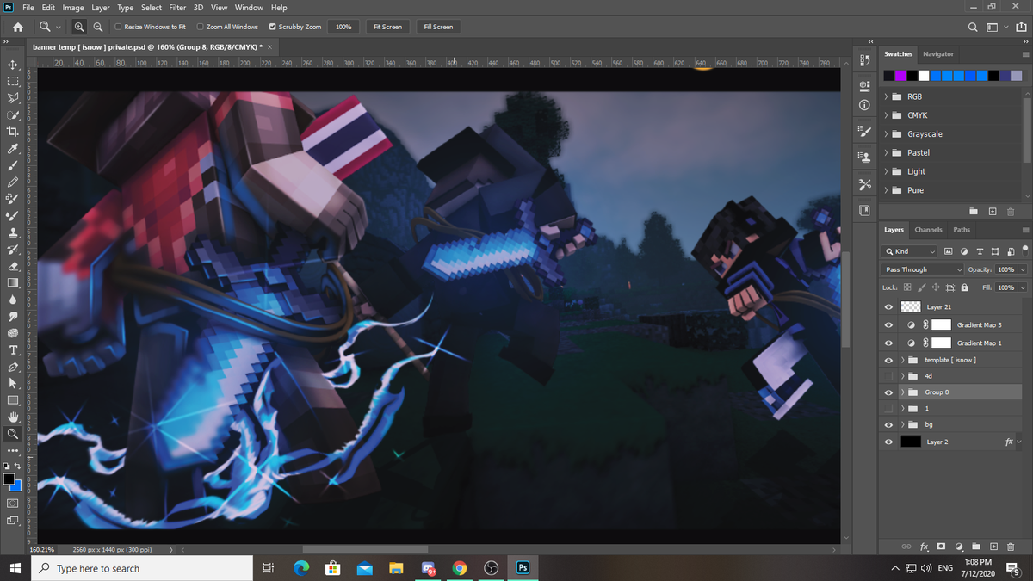Select the Polygonal Lasso tool
Screen dimensions: 1033x581
[x=13, y=98]
